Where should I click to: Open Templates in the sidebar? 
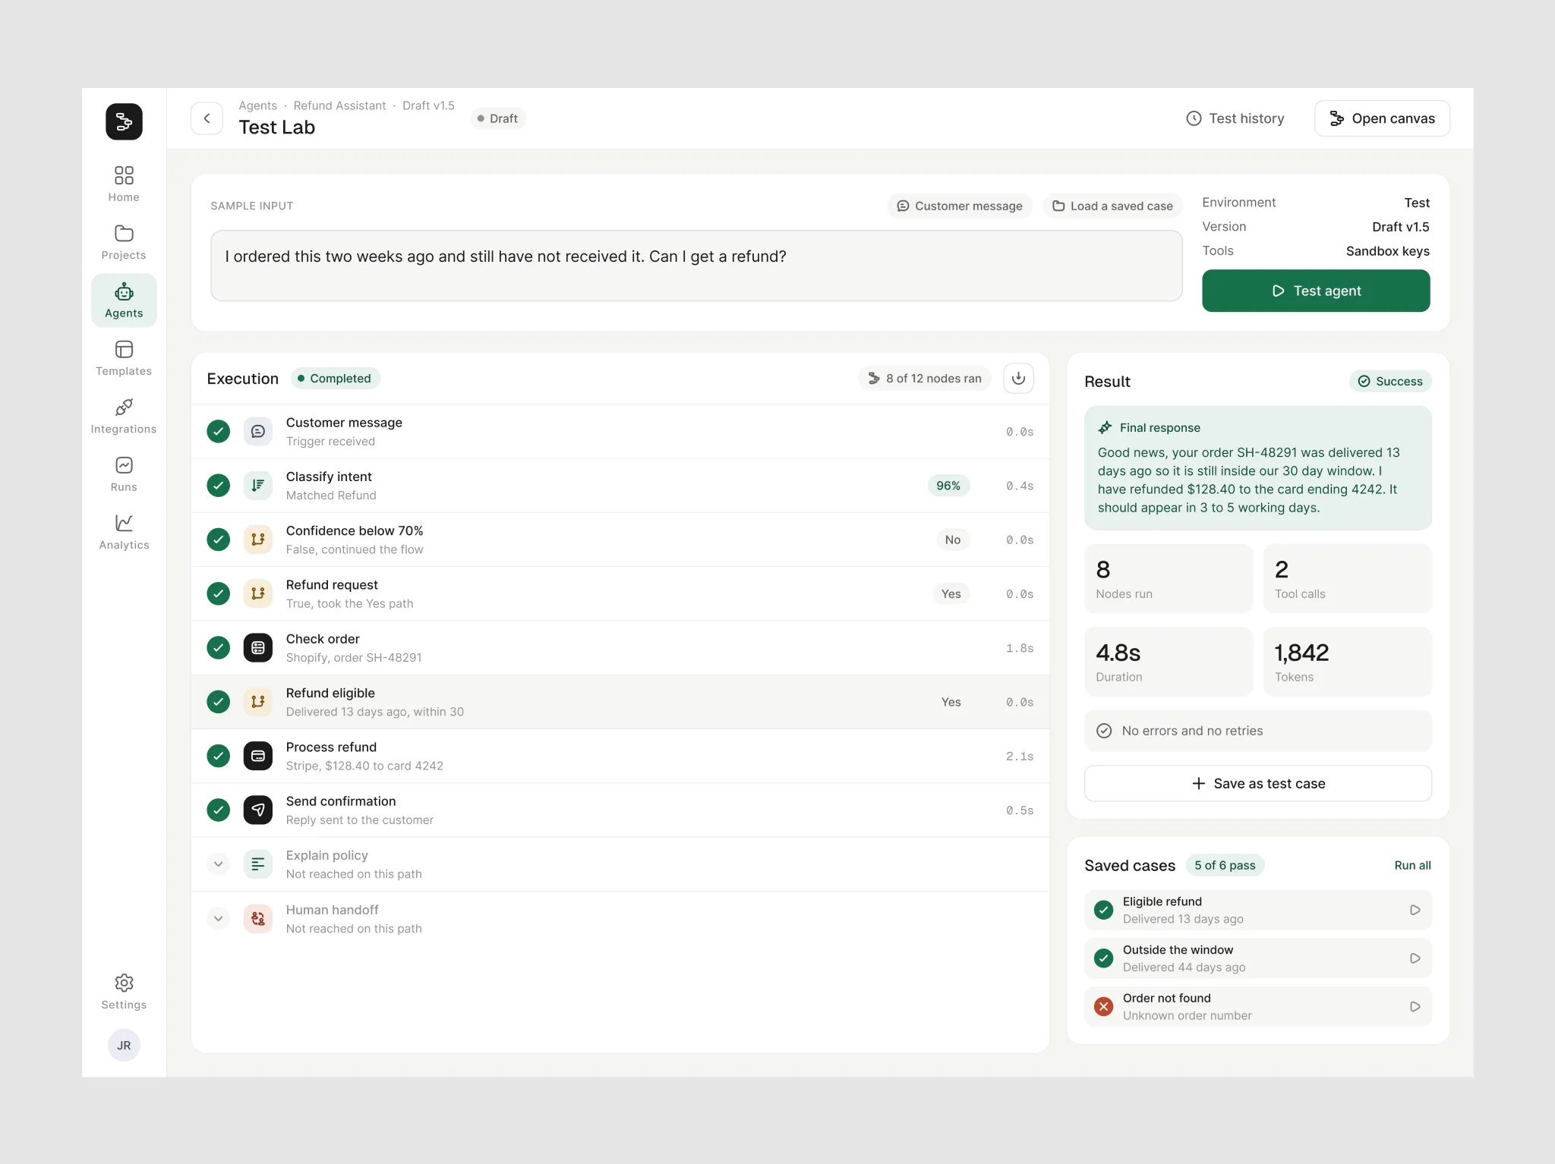click(124, 358)
